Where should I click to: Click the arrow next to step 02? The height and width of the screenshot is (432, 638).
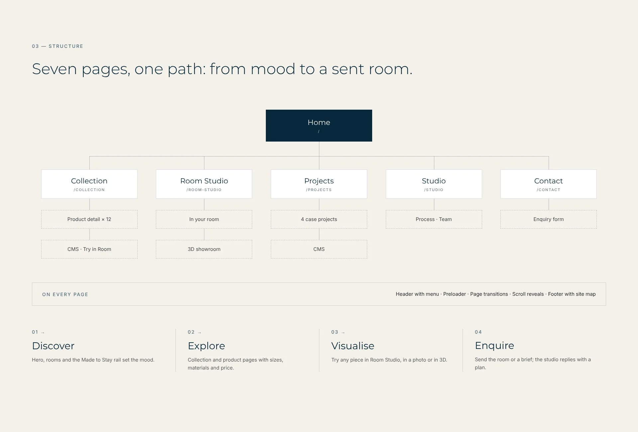199,333
